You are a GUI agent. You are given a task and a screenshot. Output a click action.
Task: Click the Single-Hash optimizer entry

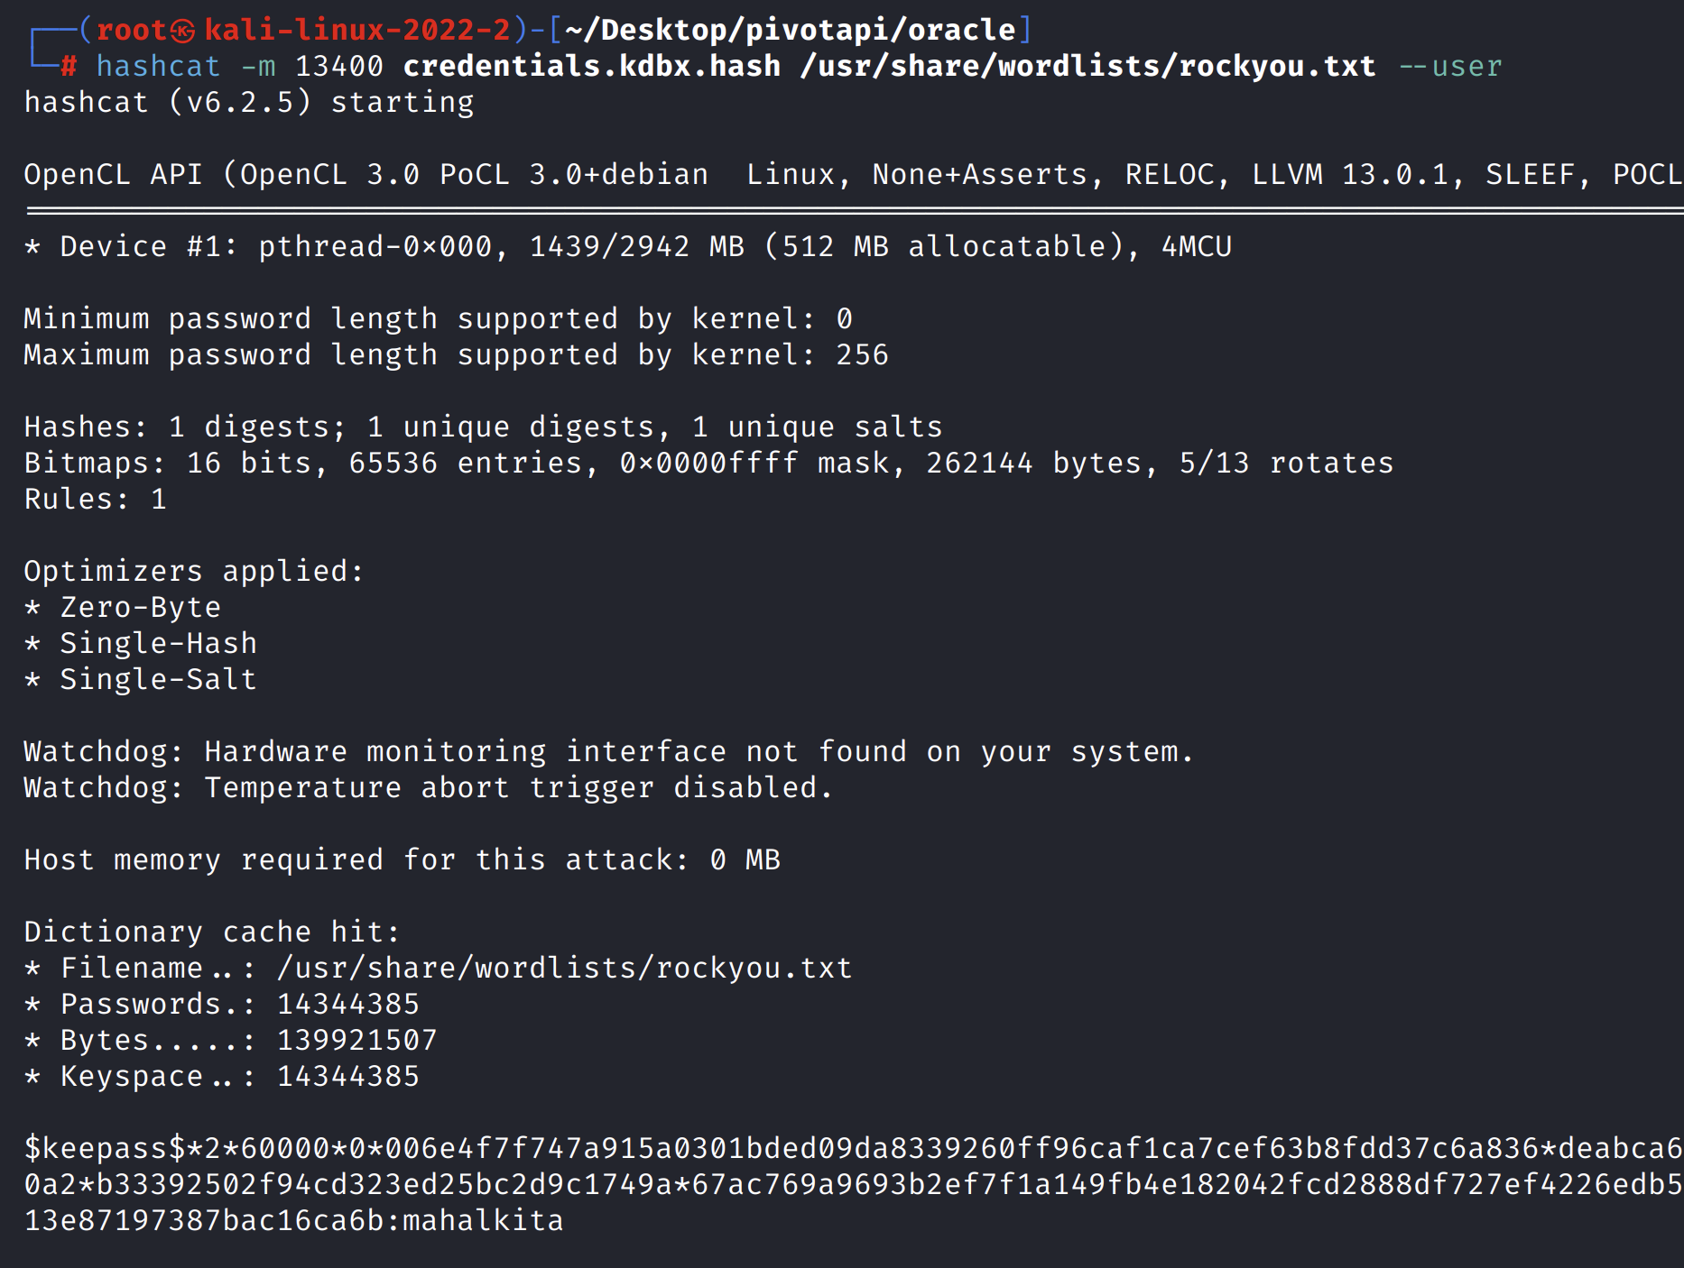click(x=158, y=644)
